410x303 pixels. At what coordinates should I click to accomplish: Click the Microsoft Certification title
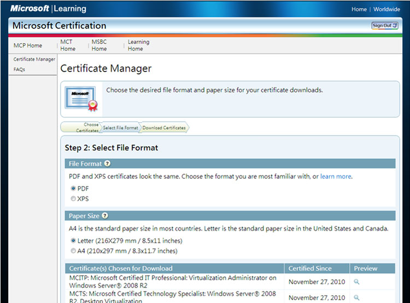tap(60, 25)
